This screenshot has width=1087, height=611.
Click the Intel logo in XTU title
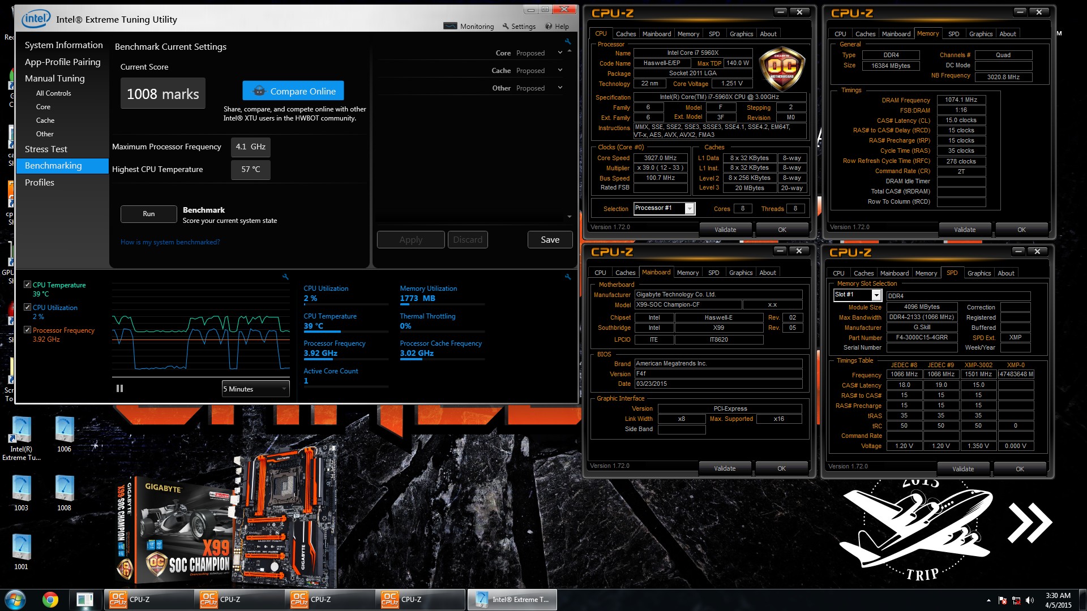pyautogui.click(x=36, y=19)
